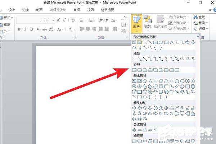Choose the cloud shape in 基本形状
The image size is (216, 144).
point(193,91)
